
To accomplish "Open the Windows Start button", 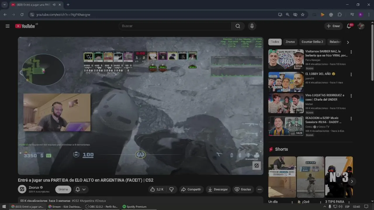I will tap(4, 206).
